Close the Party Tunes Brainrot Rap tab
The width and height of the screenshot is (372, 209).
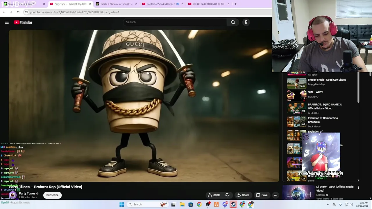[x=90, y=4]
